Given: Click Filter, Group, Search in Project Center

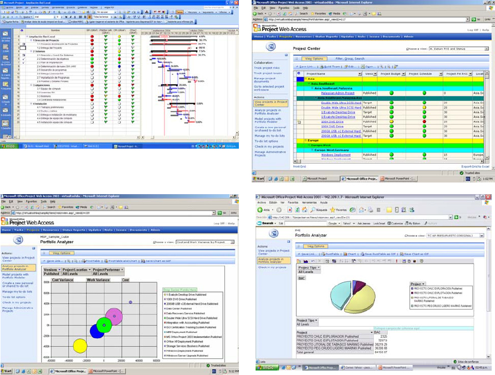Looking at the screenshot, I should point(350,59).
